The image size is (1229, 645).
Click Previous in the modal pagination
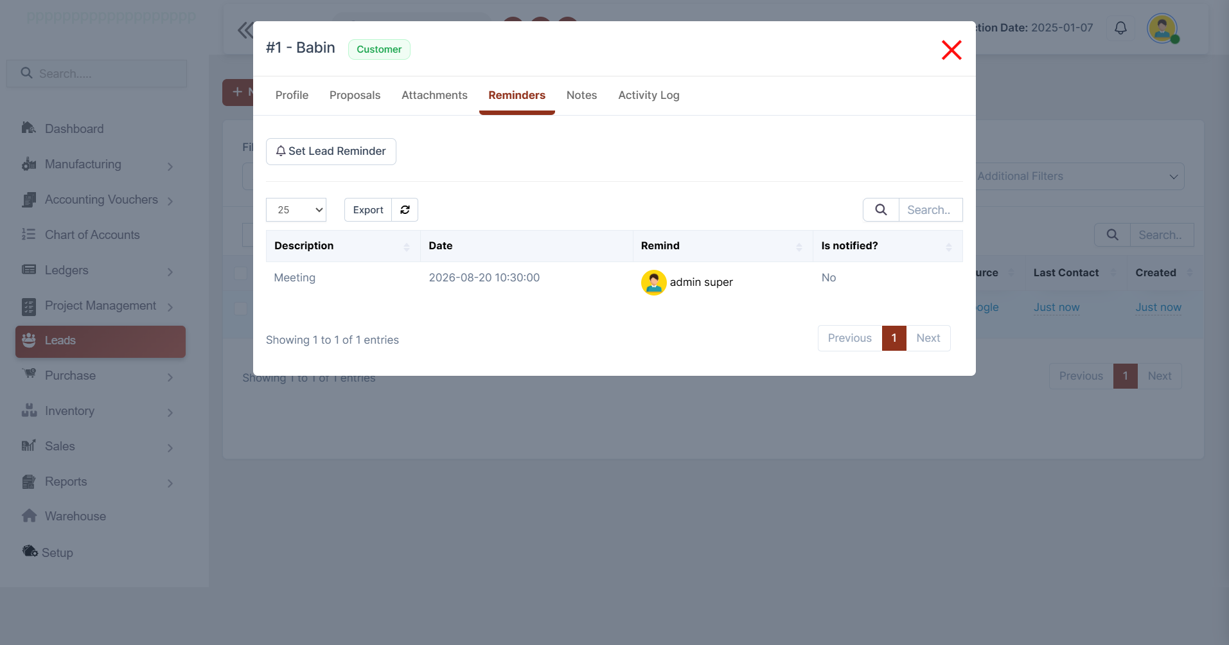click(849, 338)
